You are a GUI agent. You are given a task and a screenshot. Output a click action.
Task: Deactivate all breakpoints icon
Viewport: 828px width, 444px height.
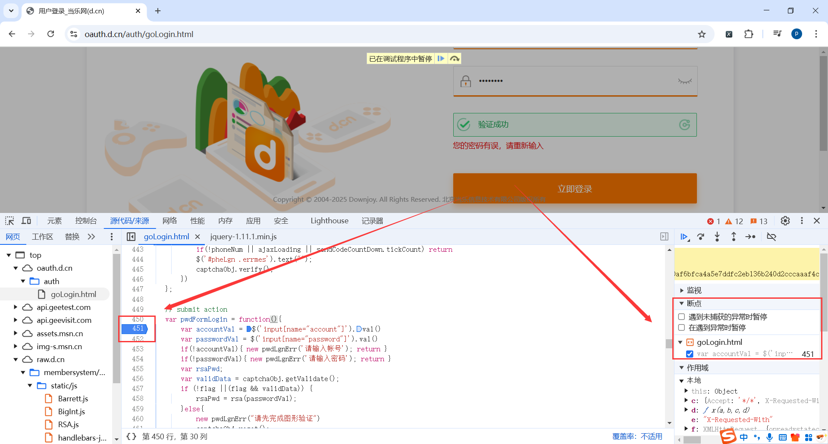(x=772, y=237)
